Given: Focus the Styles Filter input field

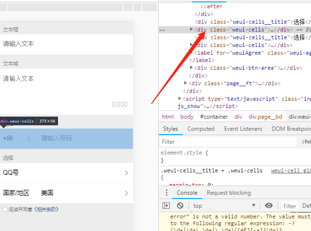Looking at the screenshot, I should pos(228,142).
